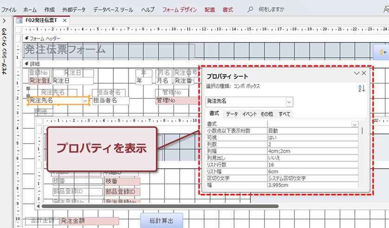Image resolution: width=389 pixels, height=228 pixels.
Task: Click the account icon at the ribbon's end
Action: [386, 10]
